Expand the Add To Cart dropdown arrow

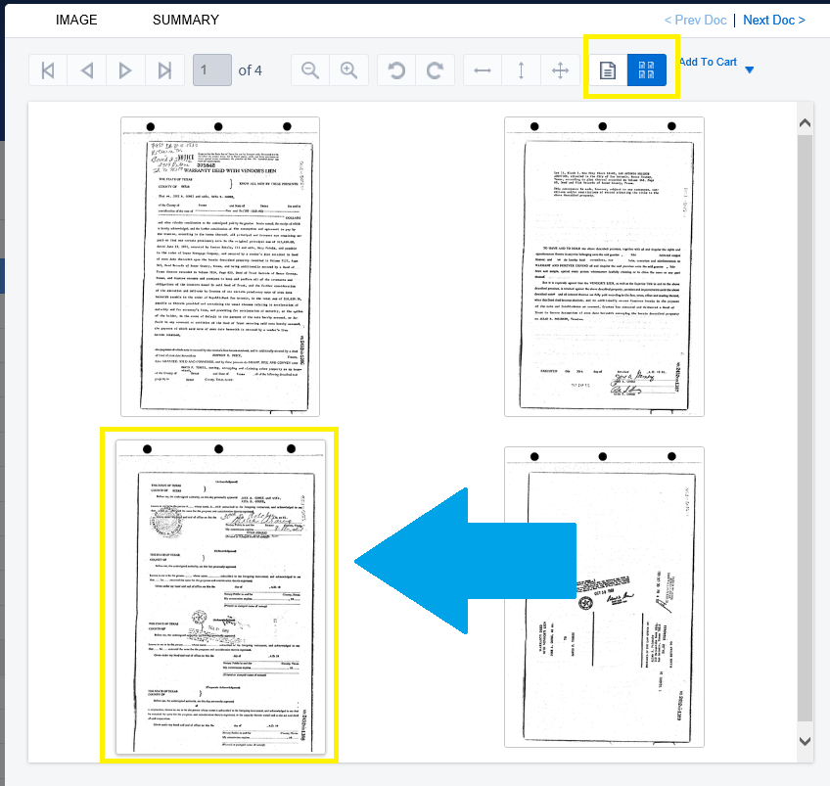pos(750,69)
